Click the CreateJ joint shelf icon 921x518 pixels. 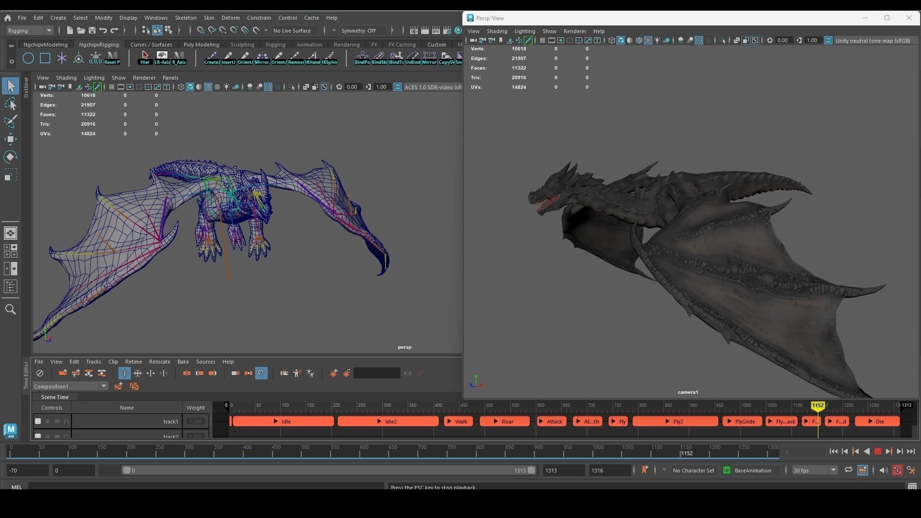tap(212, 58)
